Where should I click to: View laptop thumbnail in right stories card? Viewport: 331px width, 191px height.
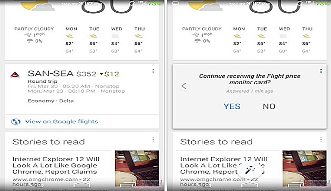(304, 168)
